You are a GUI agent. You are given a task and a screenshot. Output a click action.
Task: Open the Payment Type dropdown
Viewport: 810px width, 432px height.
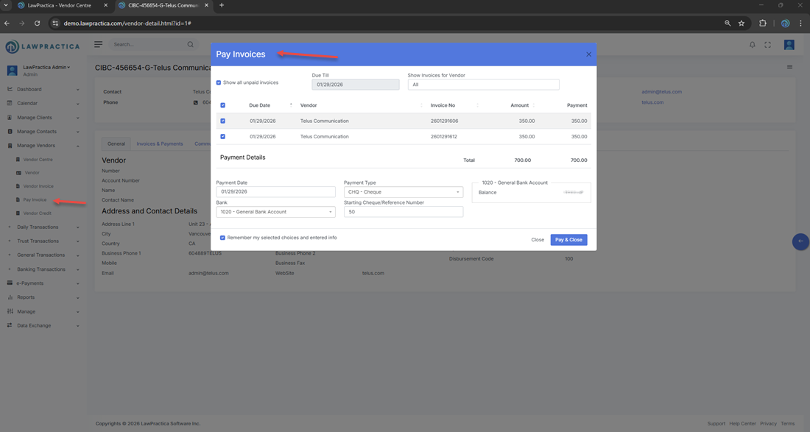point(403,192)
